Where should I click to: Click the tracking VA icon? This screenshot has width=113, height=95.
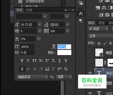(46, 31)
